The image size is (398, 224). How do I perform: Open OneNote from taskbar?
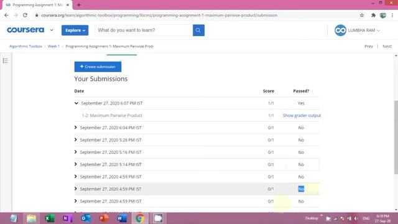tap(68, 218)
